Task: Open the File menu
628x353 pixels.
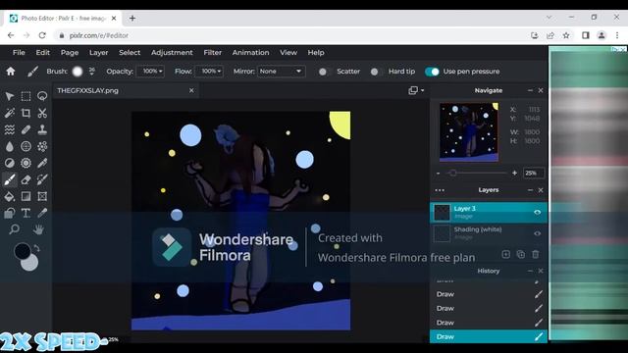Action: 19,52
